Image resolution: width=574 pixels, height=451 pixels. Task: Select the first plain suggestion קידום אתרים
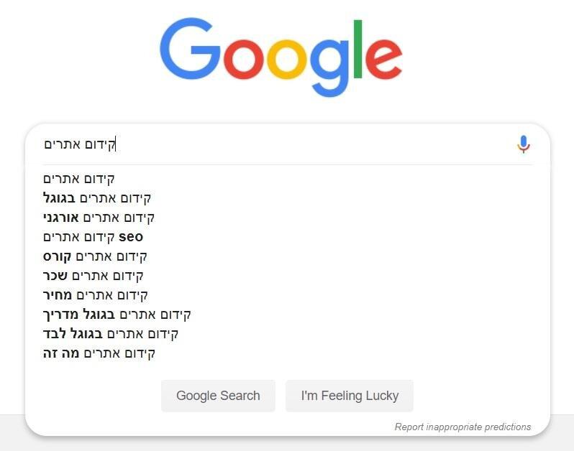79,178
